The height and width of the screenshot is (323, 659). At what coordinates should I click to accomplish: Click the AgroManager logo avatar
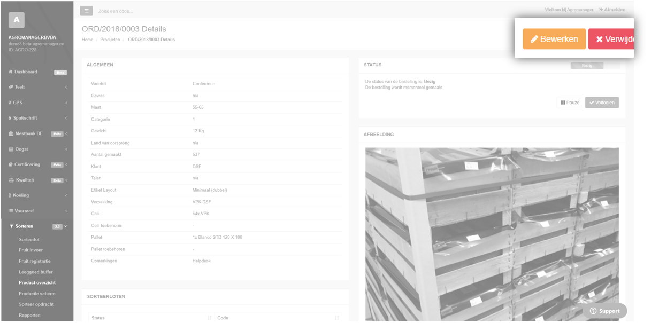pyautogui.click(x=16, y=20)
